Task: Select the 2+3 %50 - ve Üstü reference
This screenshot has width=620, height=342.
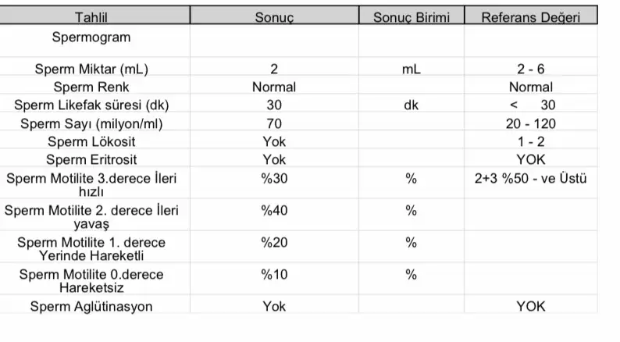Action: click(x=530, y=179)
